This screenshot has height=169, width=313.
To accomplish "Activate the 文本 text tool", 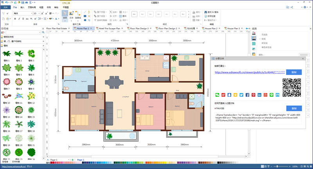I will tap(71, 15).
